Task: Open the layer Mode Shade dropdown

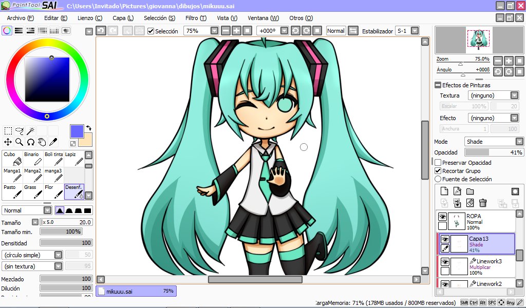Action: pyautogui.click(x=519, y=142)
